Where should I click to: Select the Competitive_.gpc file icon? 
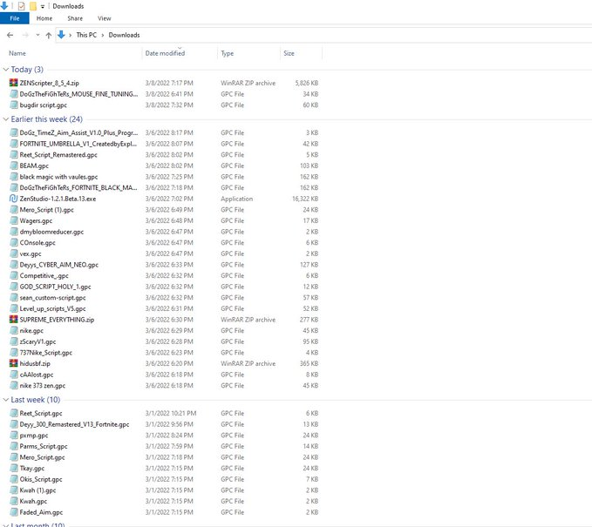click(14, 275)
